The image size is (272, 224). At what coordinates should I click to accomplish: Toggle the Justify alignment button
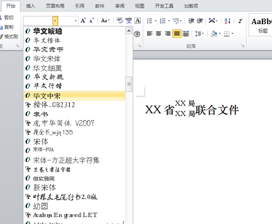(x=177, y=34)
